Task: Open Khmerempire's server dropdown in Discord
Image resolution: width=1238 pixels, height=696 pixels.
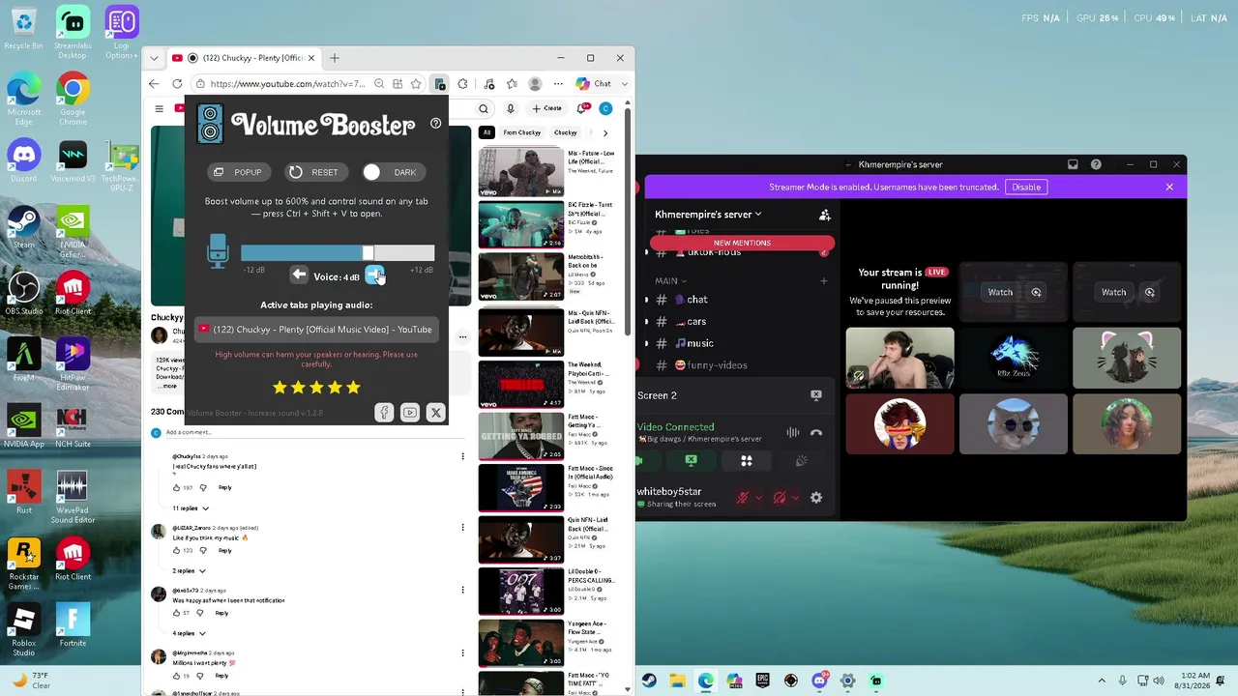Action: click(708, 215)
